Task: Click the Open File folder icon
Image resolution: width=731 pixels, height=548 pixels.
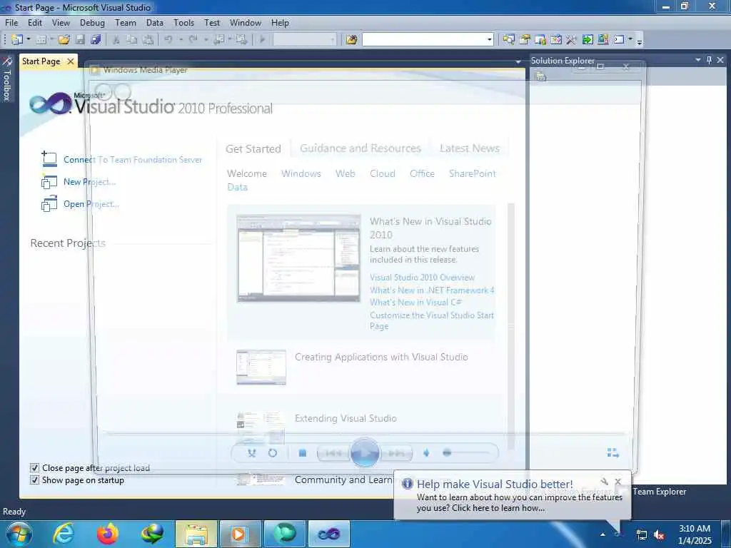Action: (x=64, y=40)
